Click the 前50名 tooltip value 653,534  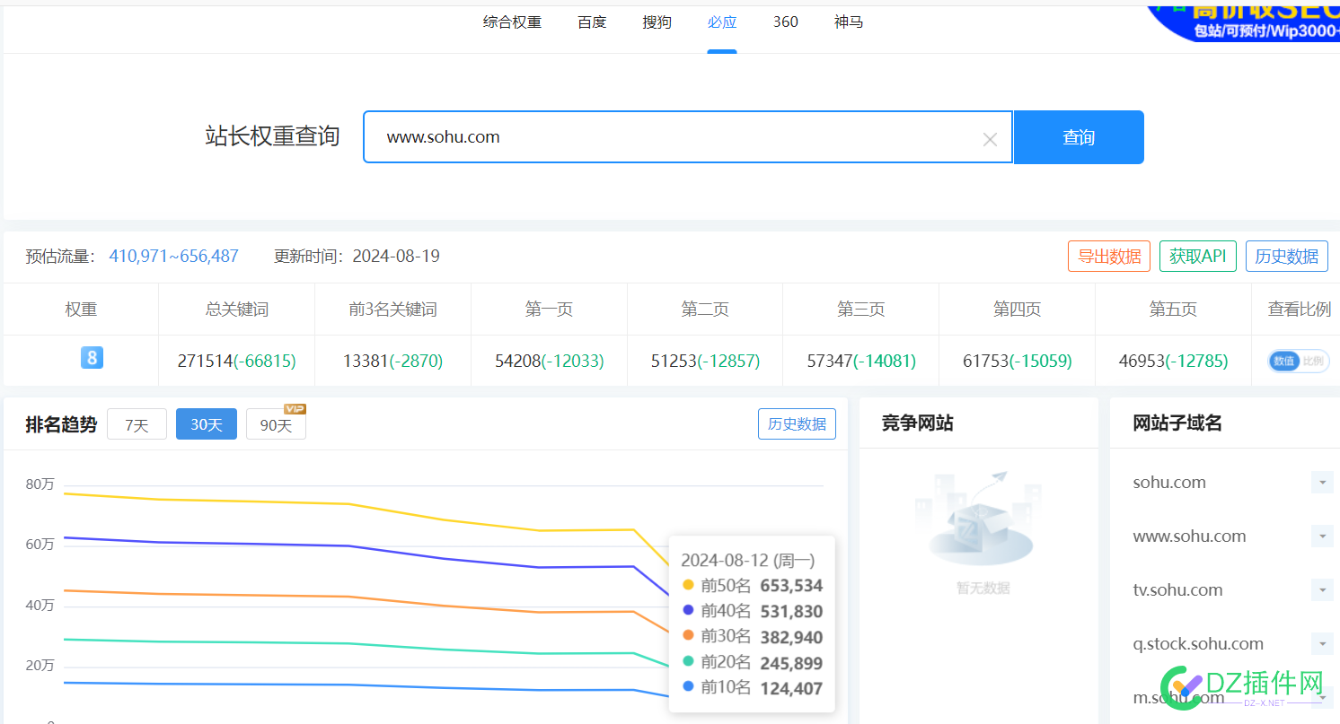pos(791,586)
